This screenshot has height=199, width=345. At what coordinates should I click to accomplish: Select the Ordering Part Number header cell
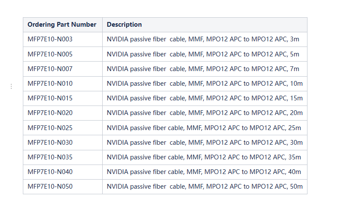tap(63, 25)
